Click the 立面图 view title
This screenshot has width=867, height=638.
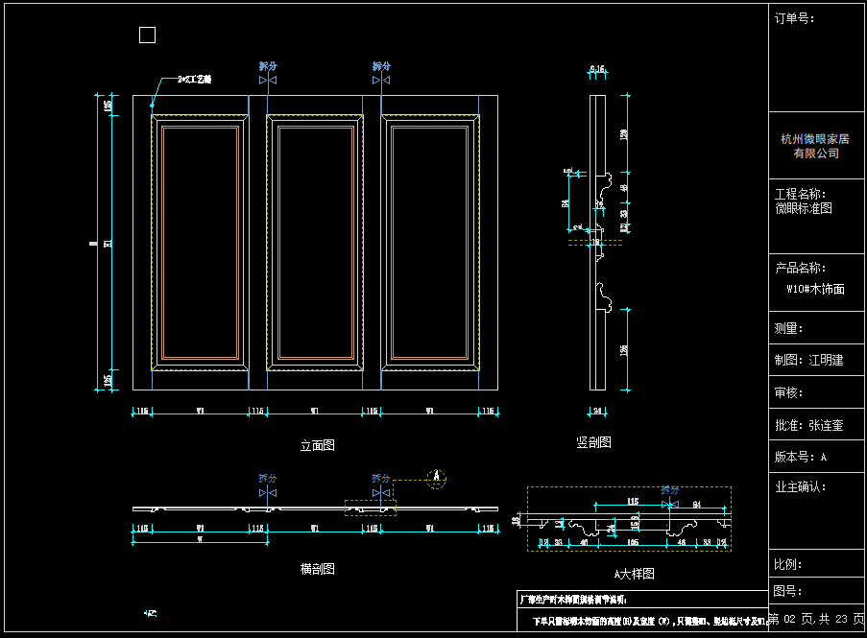coord(317,445)
